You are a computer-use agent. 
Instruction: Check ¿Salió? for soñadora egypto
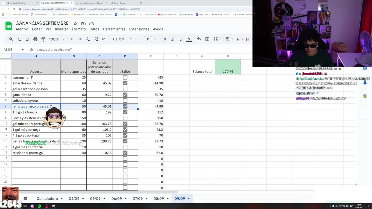point(125,100)
